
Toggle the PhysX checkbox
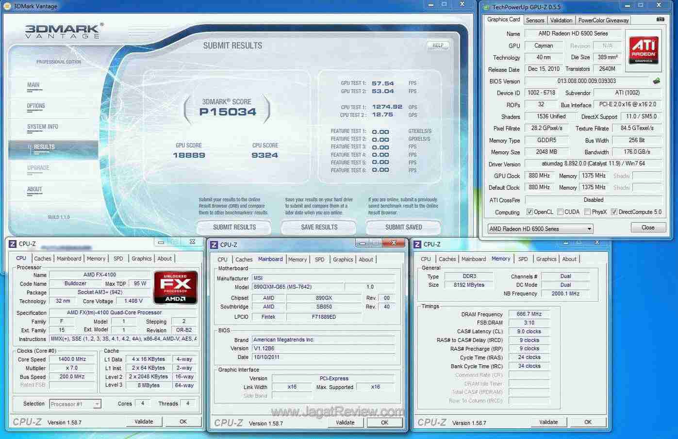[x=587, y=212]
